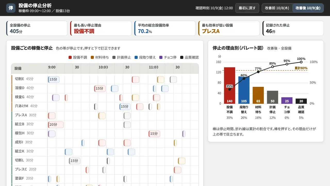Click the purple stop band in 検査G row
330x186 pixels.
point(56,98)
